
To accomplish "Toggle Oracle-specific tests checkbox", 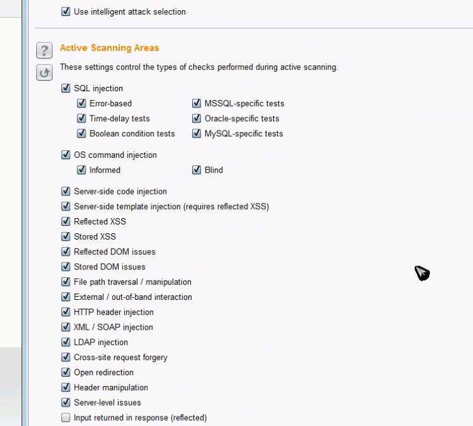I will (197, 119).
